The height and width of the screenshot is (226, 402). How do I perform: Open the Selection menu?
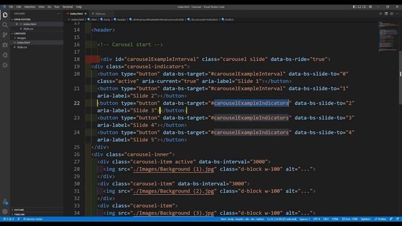click(x=30, y=7)
